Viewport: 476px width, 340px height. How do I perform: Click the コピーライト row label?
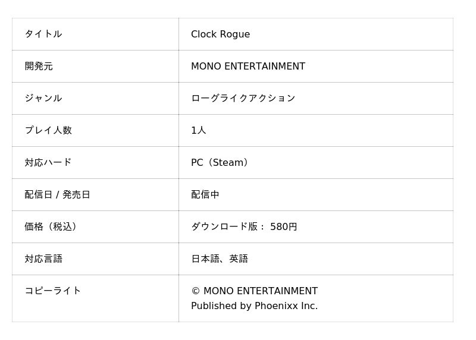53,291
